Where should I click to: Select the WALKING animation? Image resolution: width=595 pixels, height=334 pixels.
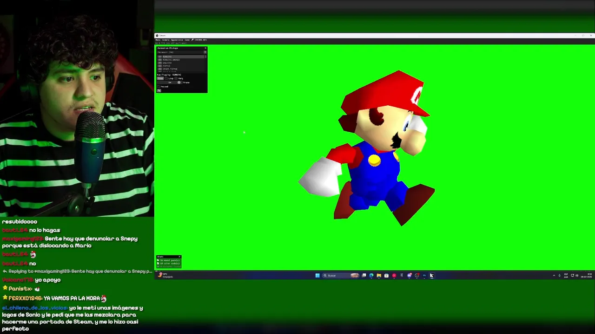tap(167, 63)
